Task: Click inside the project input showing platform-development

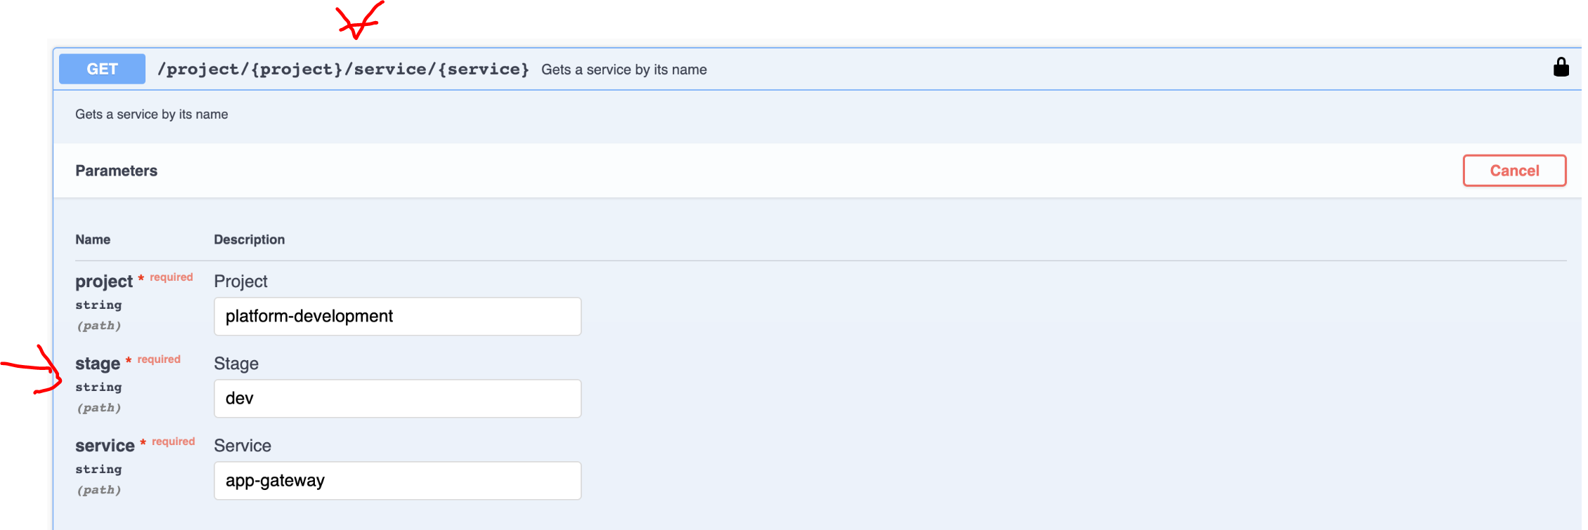Action: click(x=397, y=316)
